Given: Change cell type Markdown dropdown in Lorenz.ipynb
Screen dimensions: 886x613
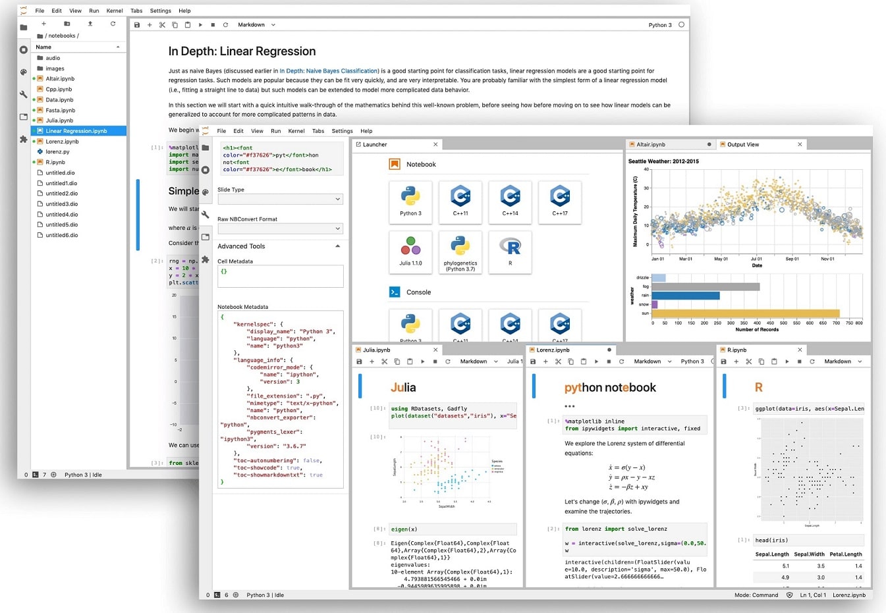Looking at the screenshot, I should pos(653,361).
